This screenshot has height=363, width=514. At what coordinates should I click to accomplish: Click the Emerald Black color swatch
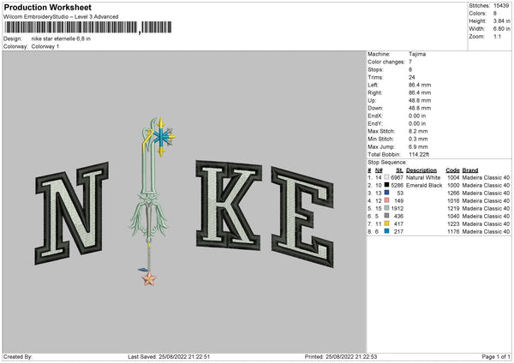(386, 186)
